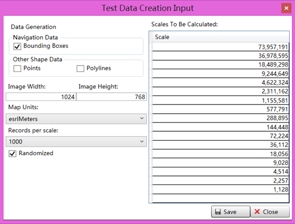Select the 9,028 scale row
Viewport: 295px width, 224px height.
tap(220, 163)
